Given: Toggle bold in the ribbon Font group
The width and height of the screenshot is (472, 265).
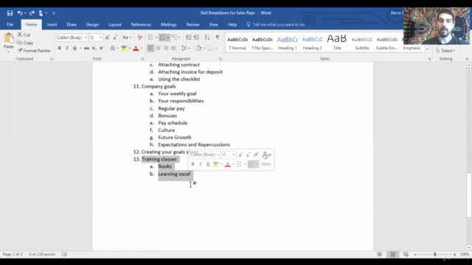Looking at the screenshot, I should pyautogui.click(x=59, y=48).
